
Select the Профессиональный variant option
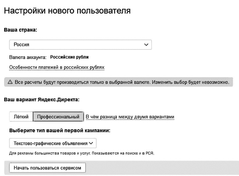(58, 117)
